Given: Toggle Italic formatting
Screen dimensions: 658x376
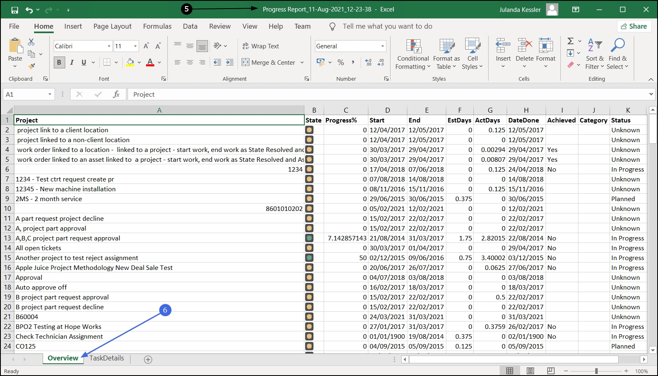Looking at the screenshot, I should [72, 62].
